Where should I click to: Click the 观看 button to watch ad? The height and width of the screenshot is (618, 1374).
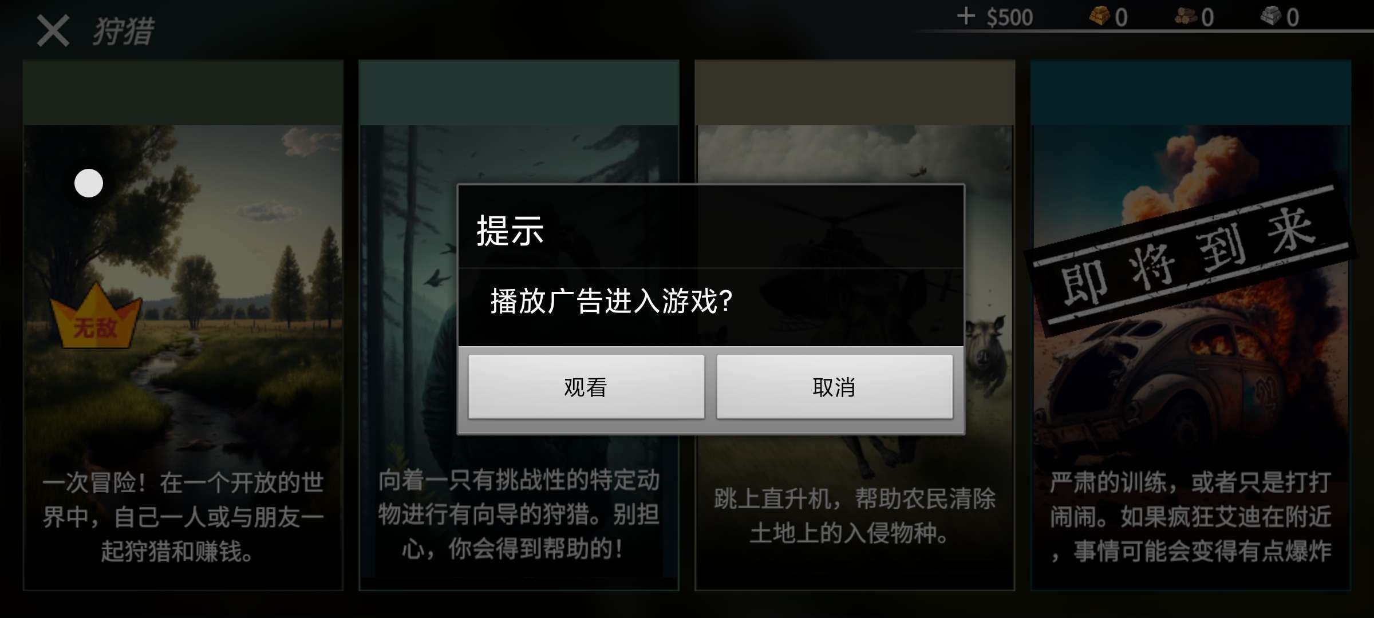click(x=586, y=387)
